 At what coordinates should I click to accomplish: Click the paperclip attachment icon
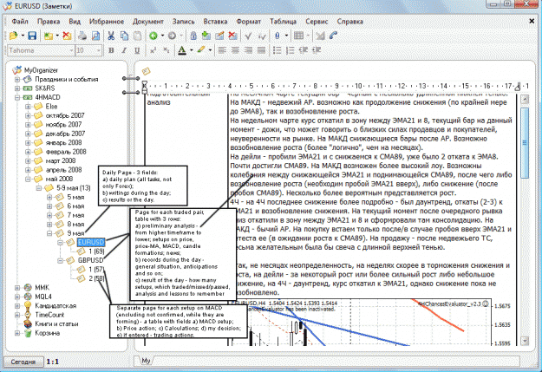click(278, 36)
